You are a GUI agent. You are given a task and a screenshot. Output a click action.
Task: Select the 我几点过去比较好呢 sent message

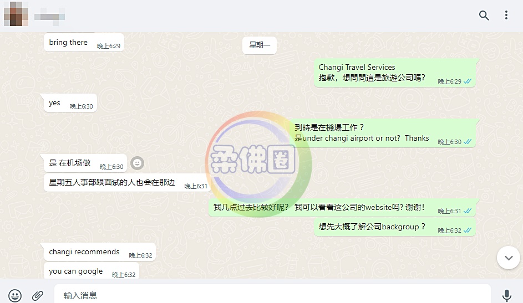pyautogui.click(x=342, y=208)
